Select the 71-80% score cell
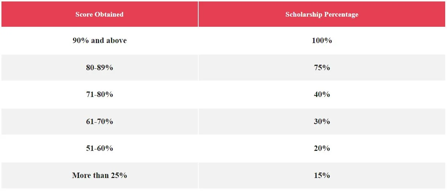 (x=99, y=94)
